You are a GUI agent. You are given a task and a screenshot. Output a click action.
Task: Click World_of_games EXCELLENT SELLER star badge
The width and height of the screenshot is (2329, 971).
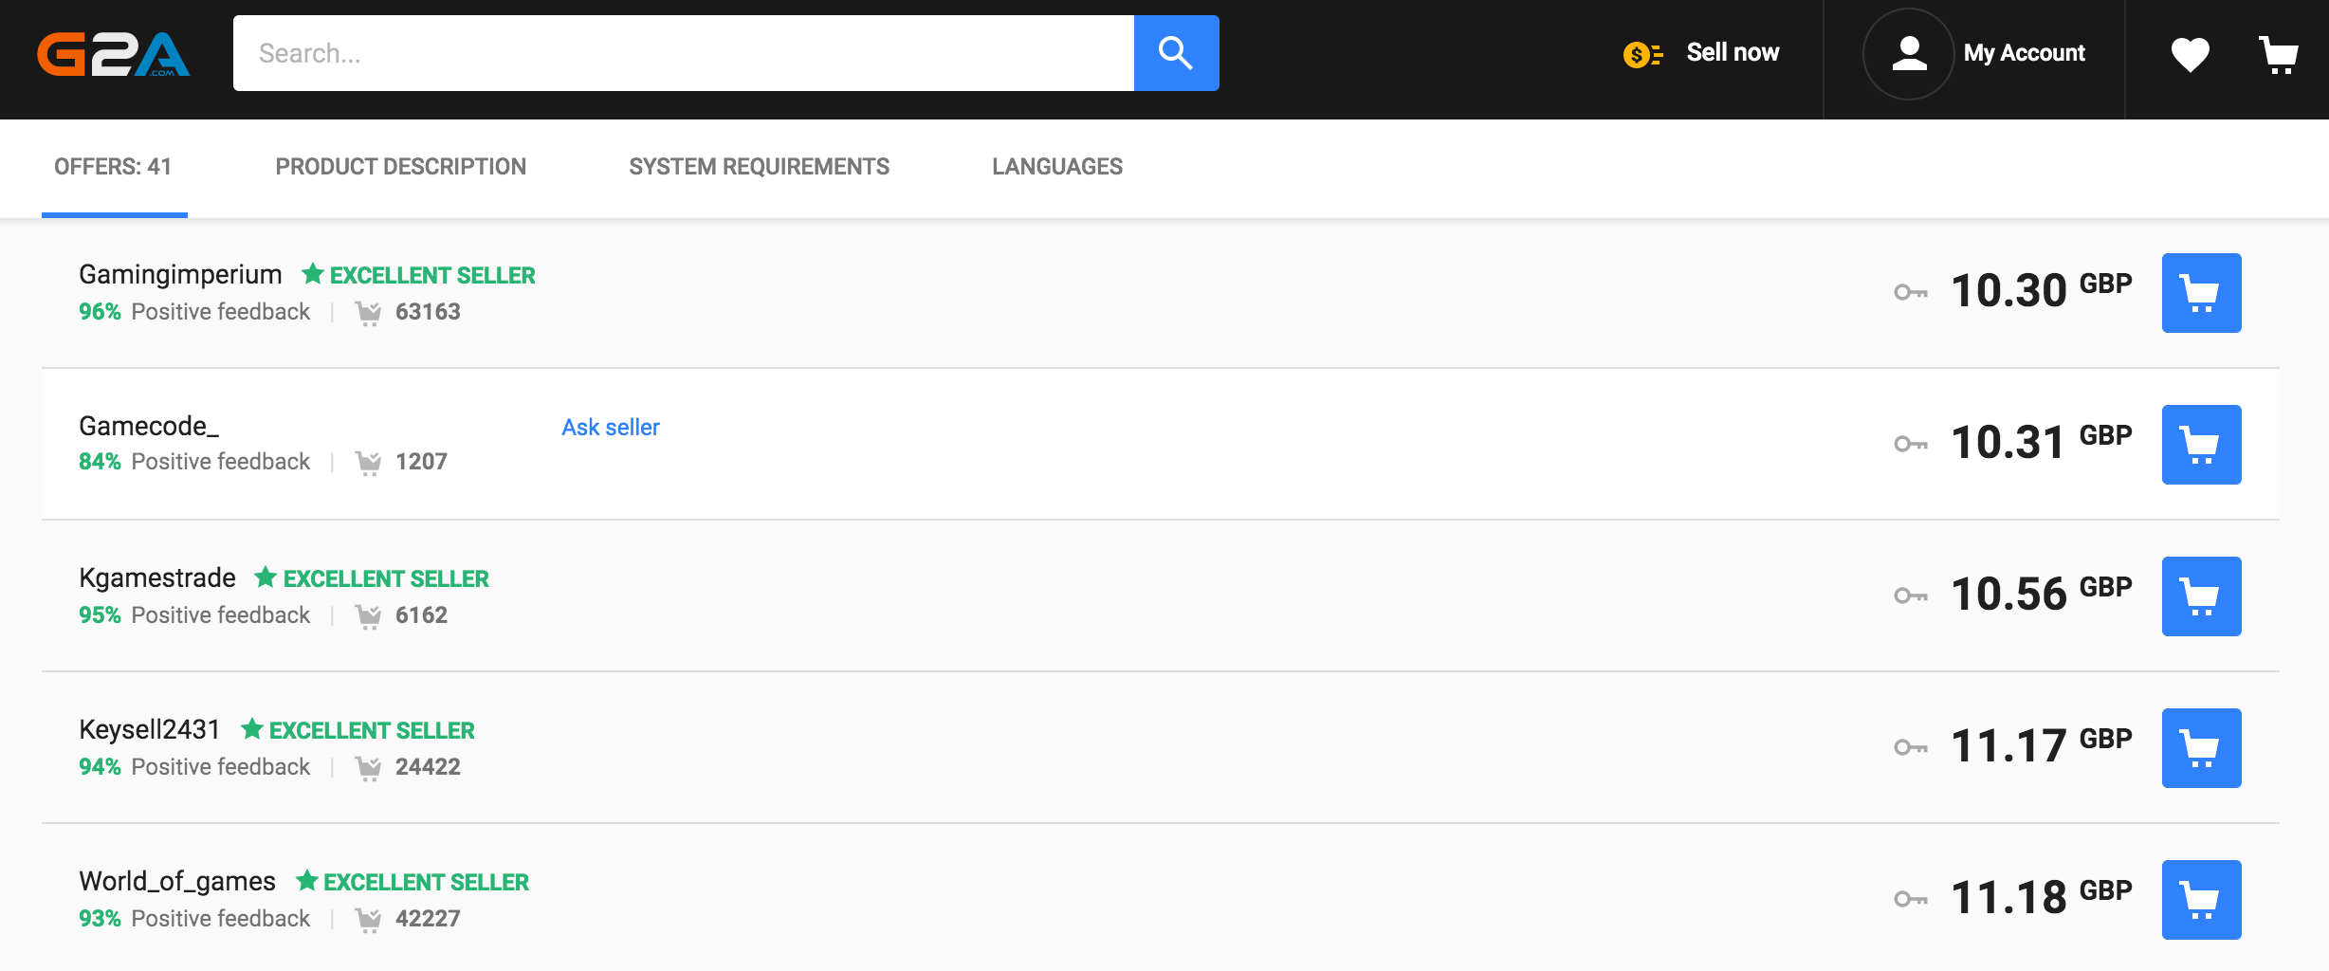[413, 882]
